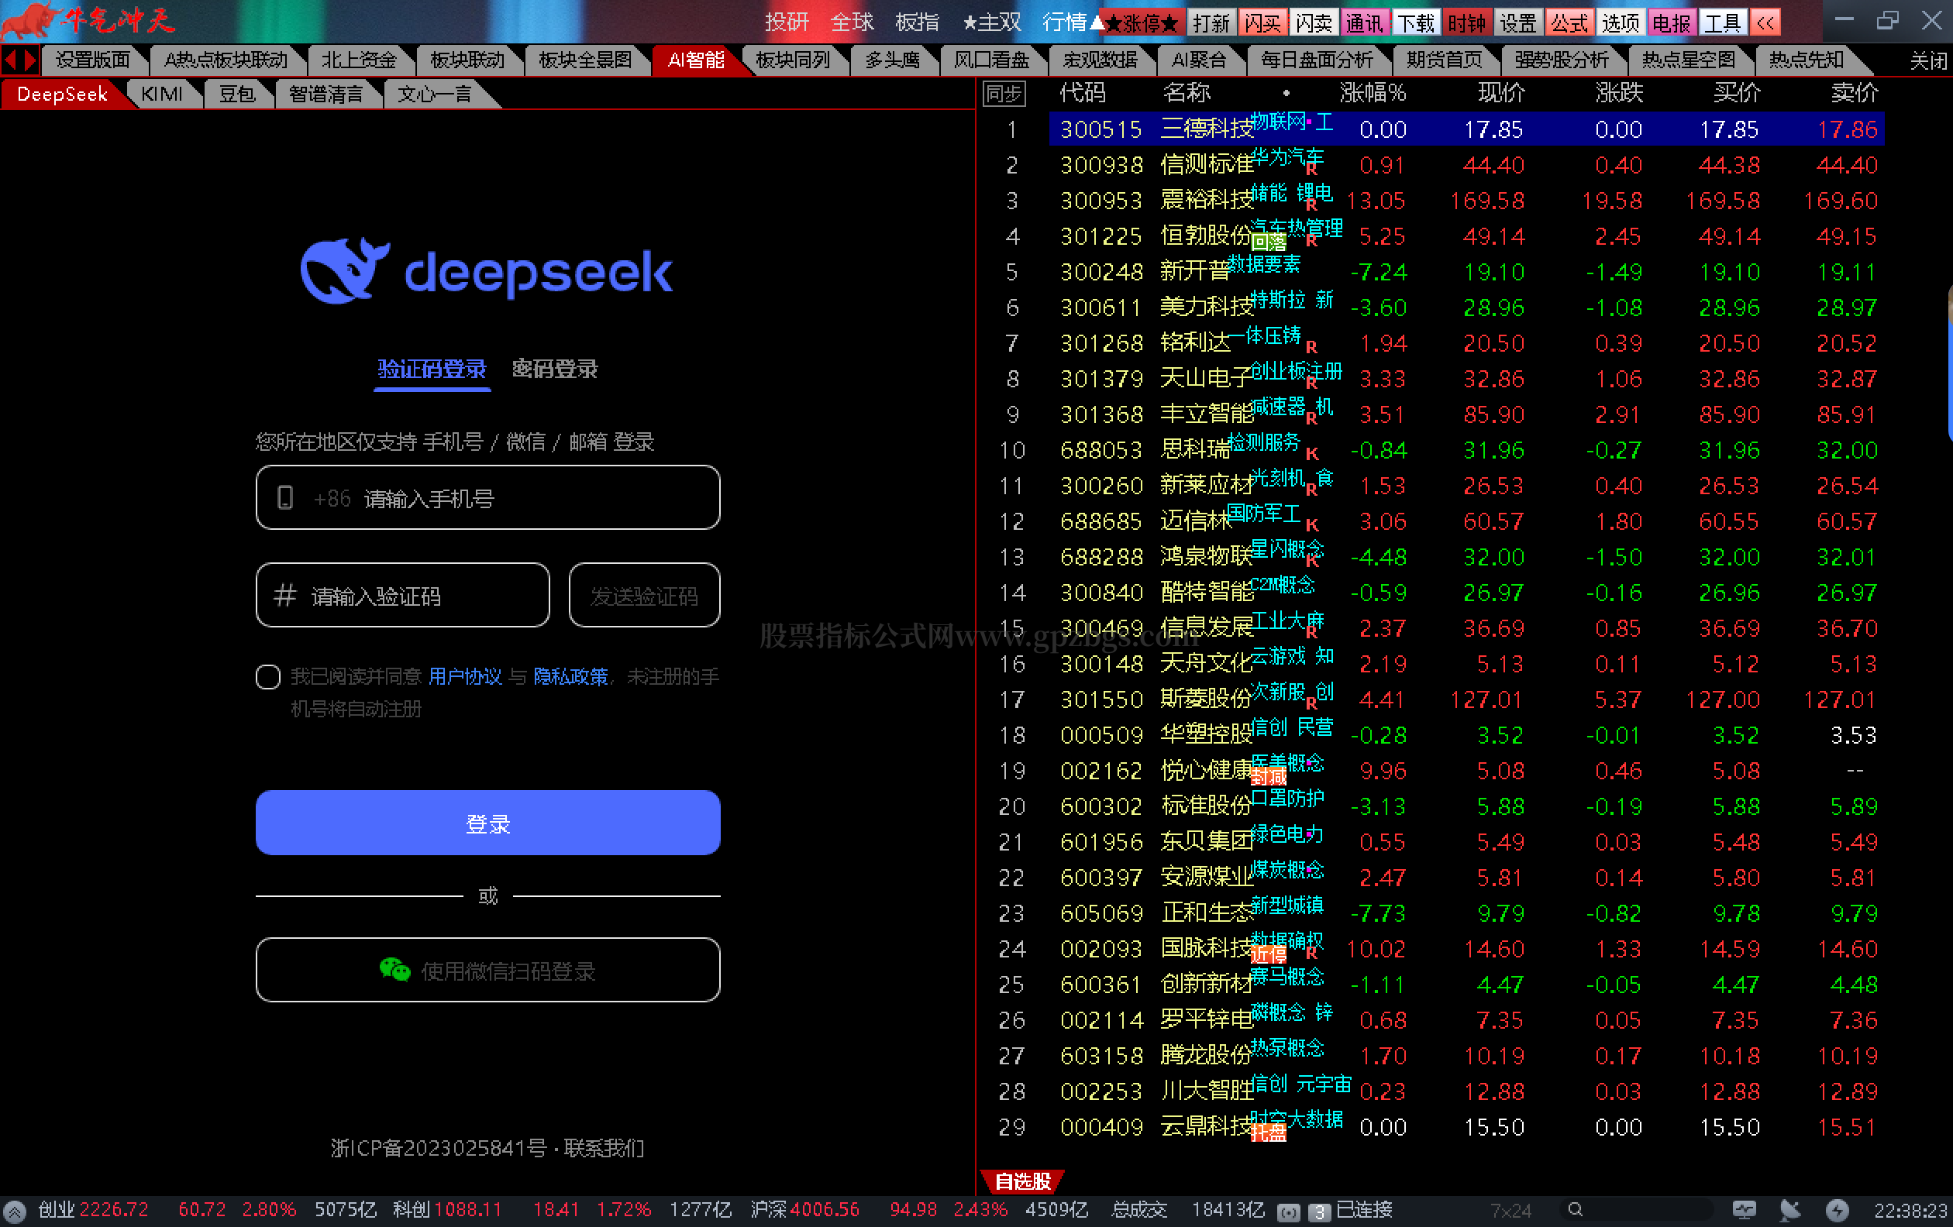Click the WeChat icon in scan login

(x=395, y=968)
